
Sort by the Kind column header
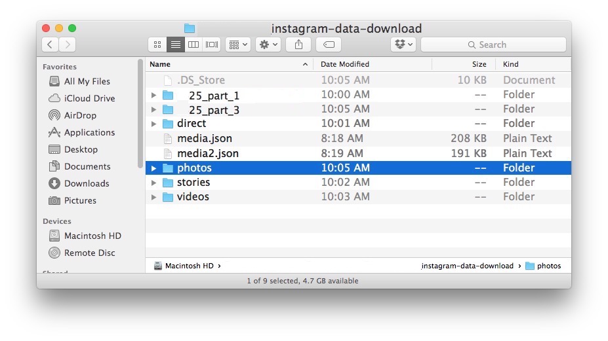tap(533, 64)
